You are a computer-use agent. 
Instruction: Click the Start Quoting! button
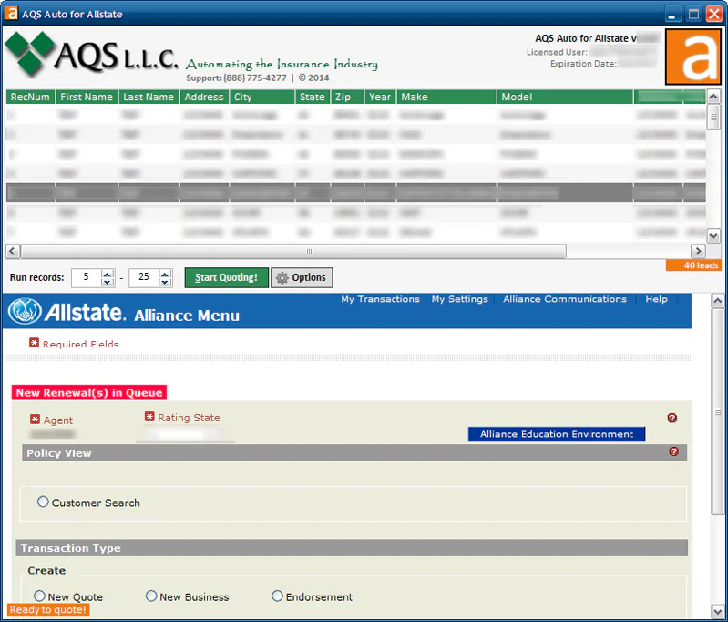[x=227, y=277]
